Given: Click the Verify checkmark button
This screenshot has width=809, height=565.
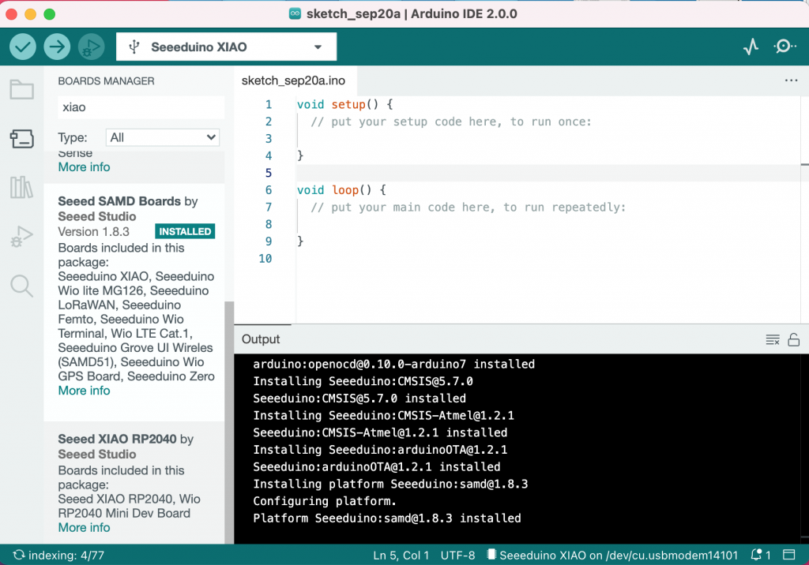Looking at the screenshot, I should click(23, 47).
